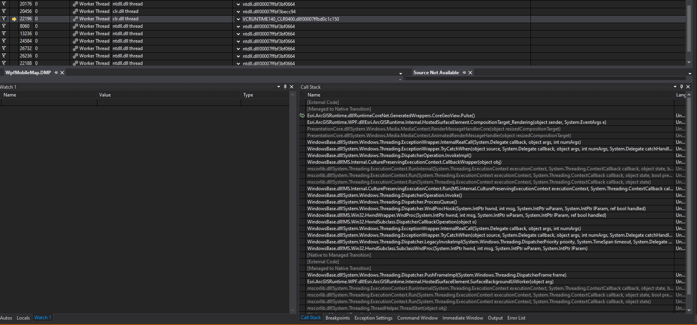Close the WpfMobileMap.DMP tab

pyautogui.click(x=62, y=73)
